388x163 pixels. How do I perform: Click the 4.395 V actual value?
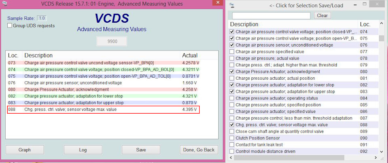click(189, 110)
